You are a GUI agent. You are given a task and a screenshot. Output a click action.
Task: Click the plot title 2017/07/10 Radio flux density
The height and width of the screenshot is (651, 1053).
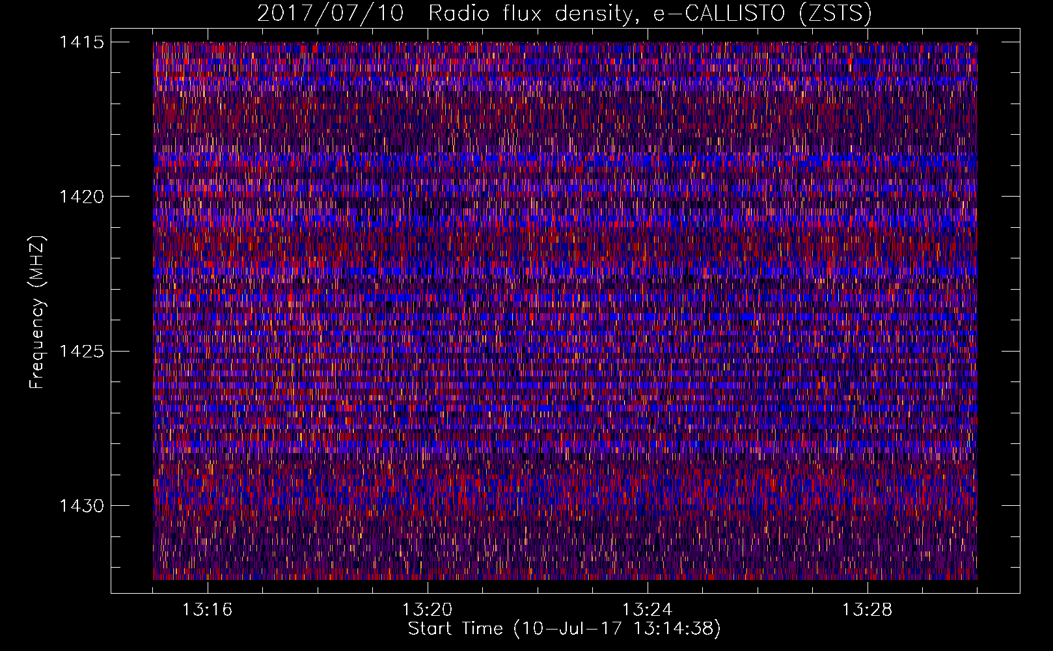point(564,14)
